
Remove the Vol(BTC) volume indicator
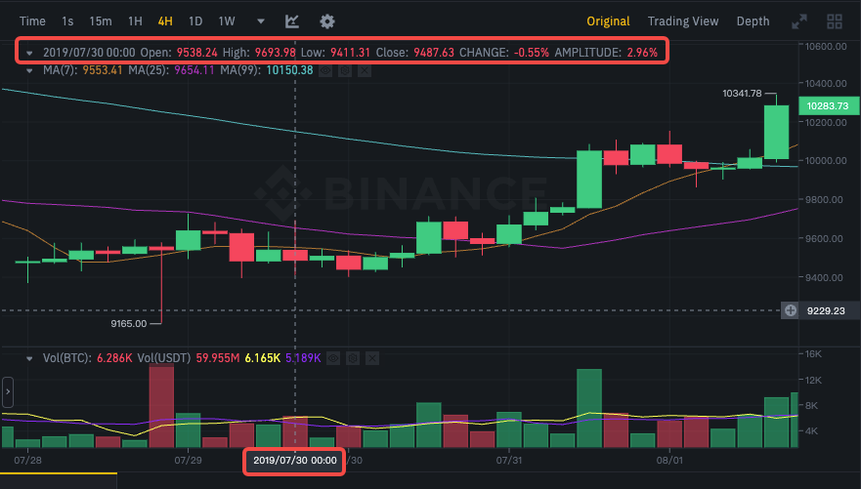(x=372, y=358)
